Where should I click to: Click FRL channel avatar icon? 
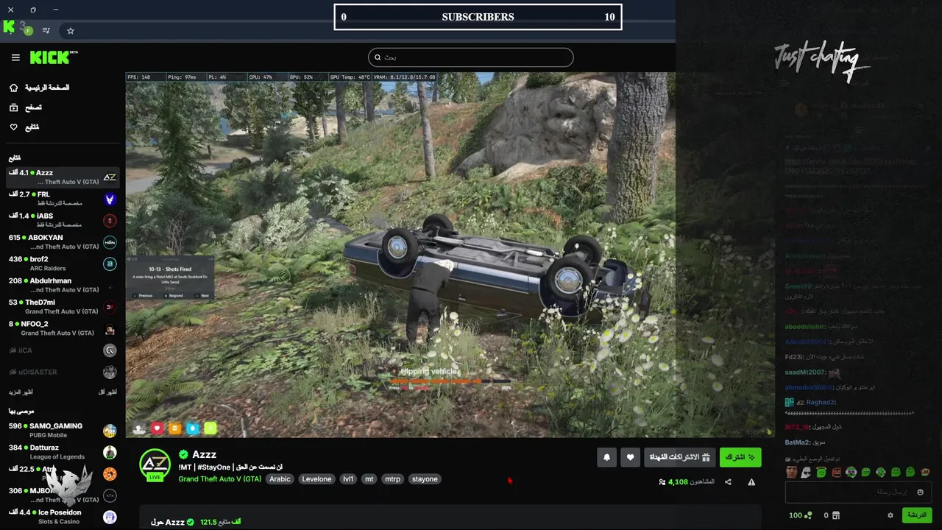tap(110, 199)
